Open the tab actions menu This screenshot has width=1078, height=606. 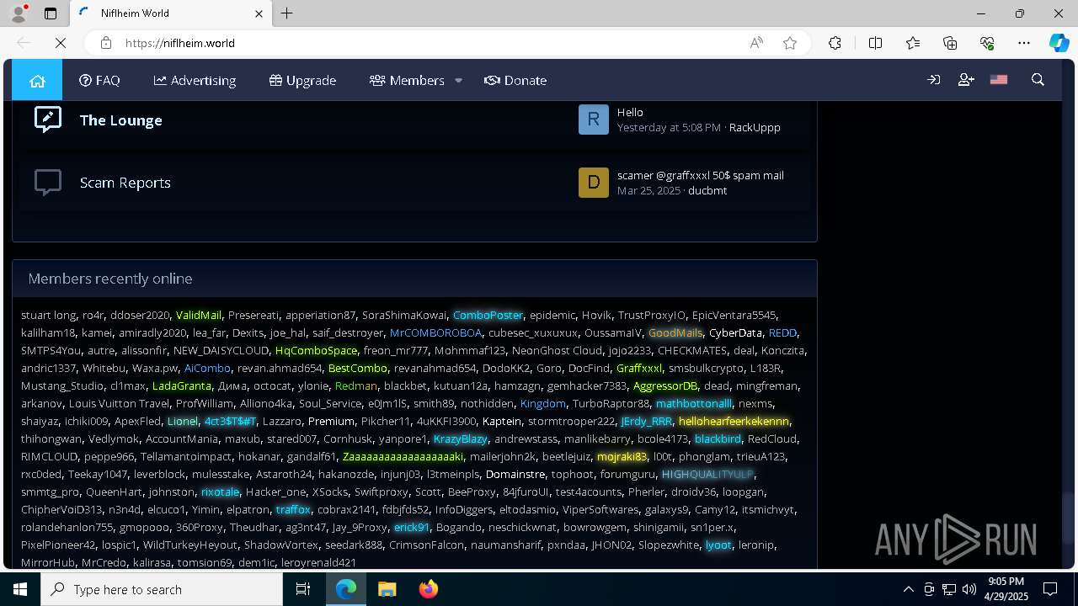pos(51,13)
